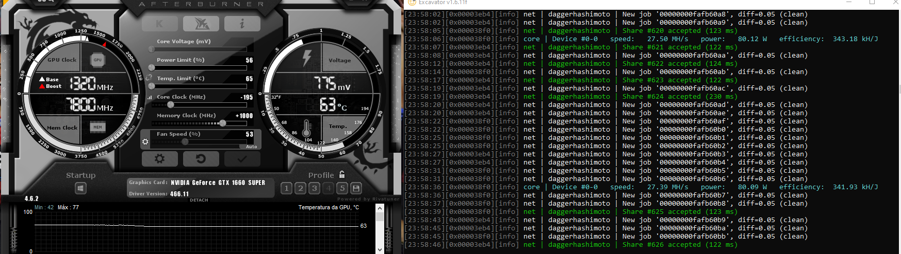Click the thermometer icon in temperature gauge
Image resolution: width=901 pixels, height=254 pixels.
point(307,127)
